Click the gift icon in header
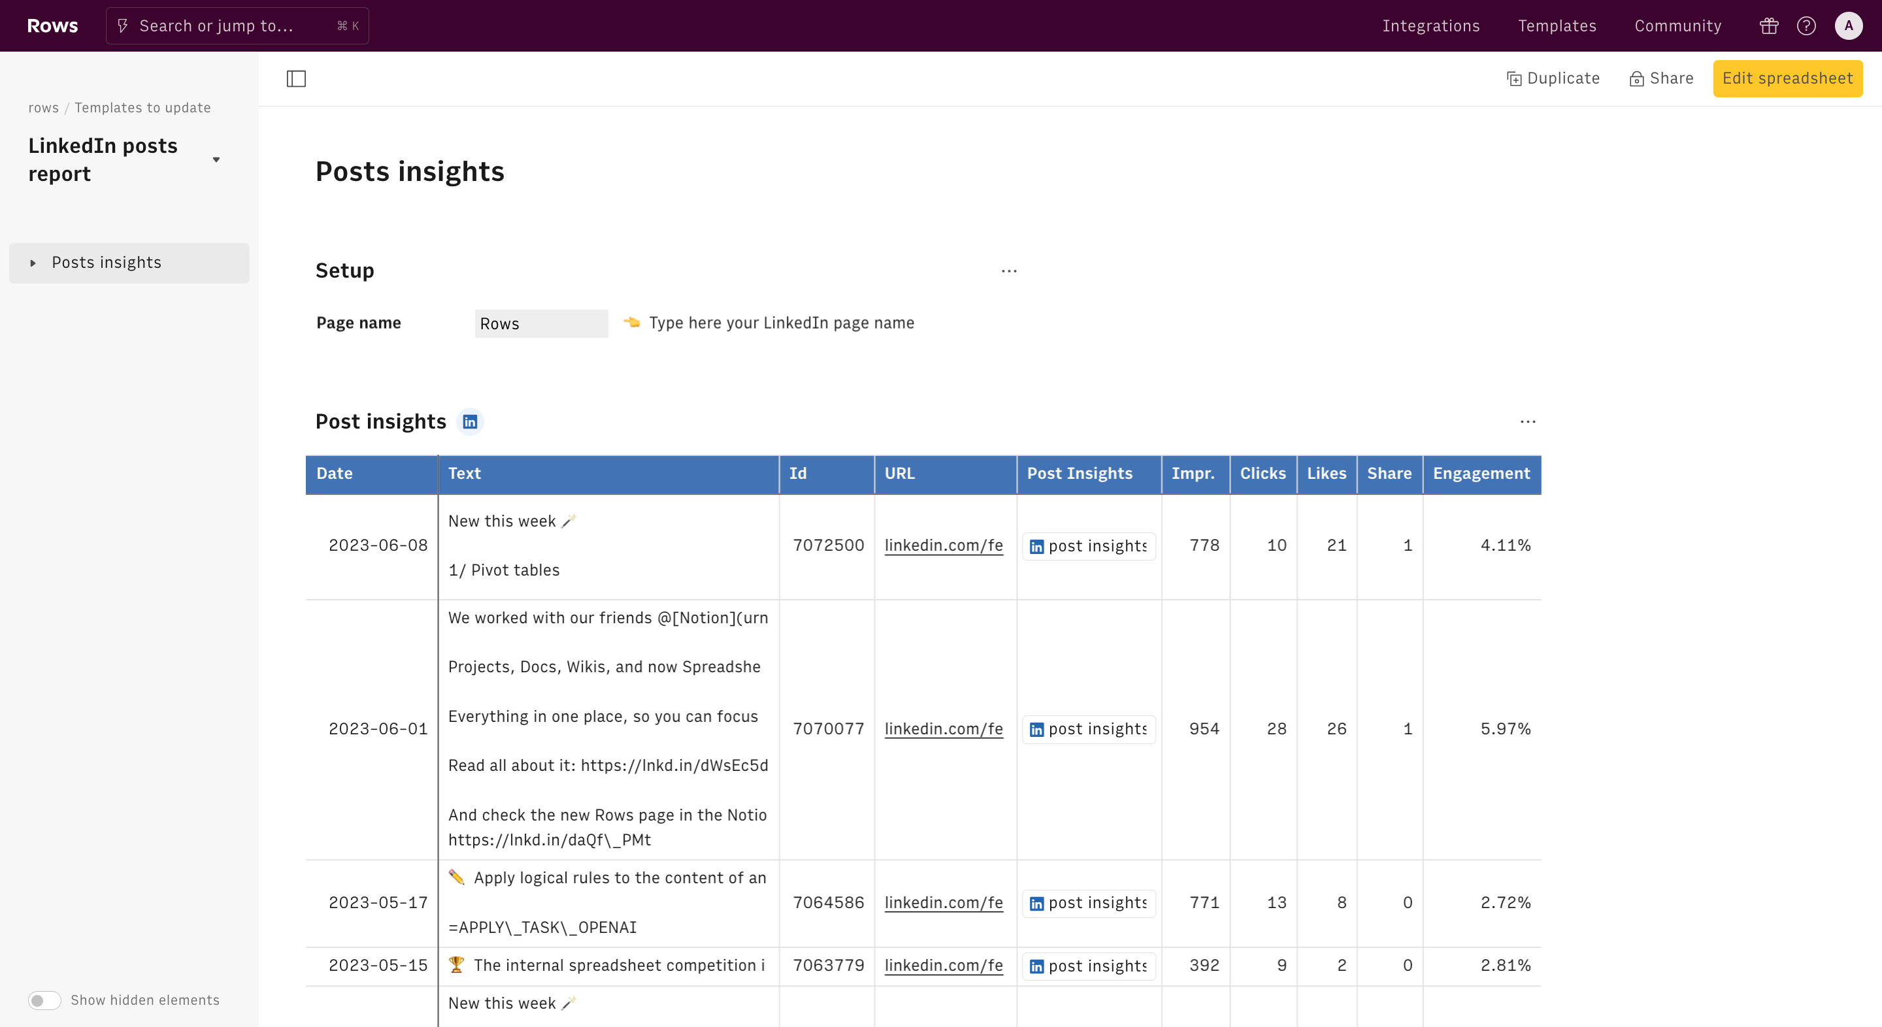1882x1027 pixels. 1768,26
